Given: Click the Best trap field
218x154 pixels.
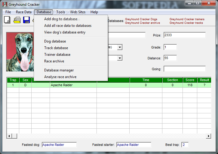Looking at the screenshot, I should [185, 145].
